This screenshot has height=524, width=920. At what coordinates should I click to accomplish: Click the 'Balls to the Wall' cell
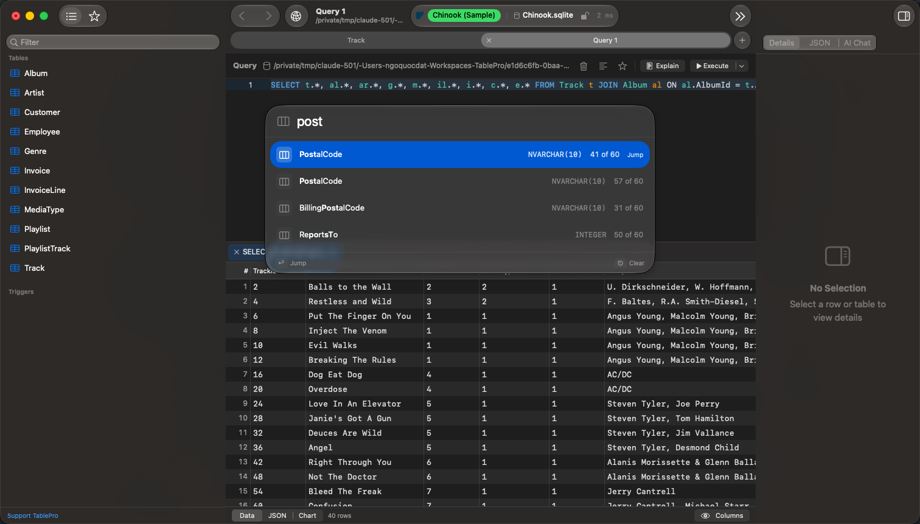tap(364, 287)
